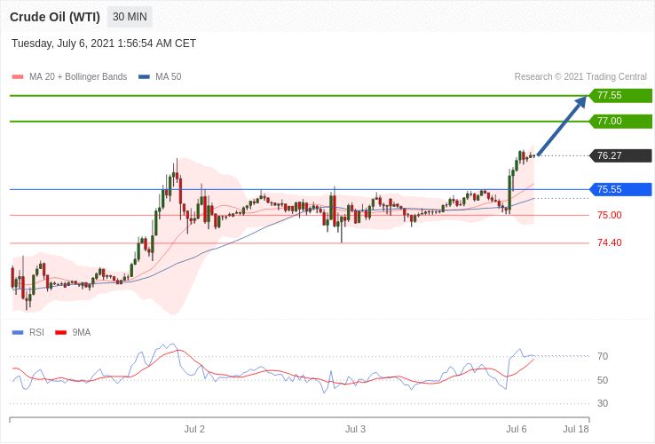Viewport: 655px width, 444px height.
Task: Click the RSI 70 level label
Action: point(603,357)
